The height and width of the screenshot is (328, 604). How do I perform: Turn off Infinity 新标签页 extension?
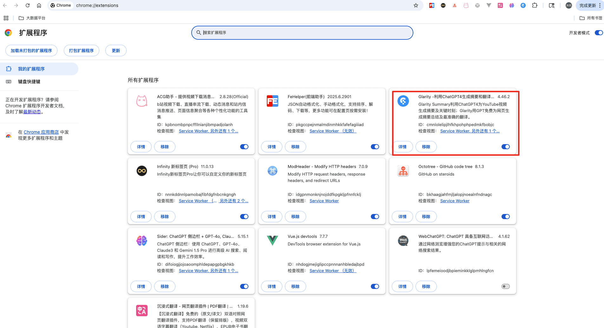tap(244, 217)
